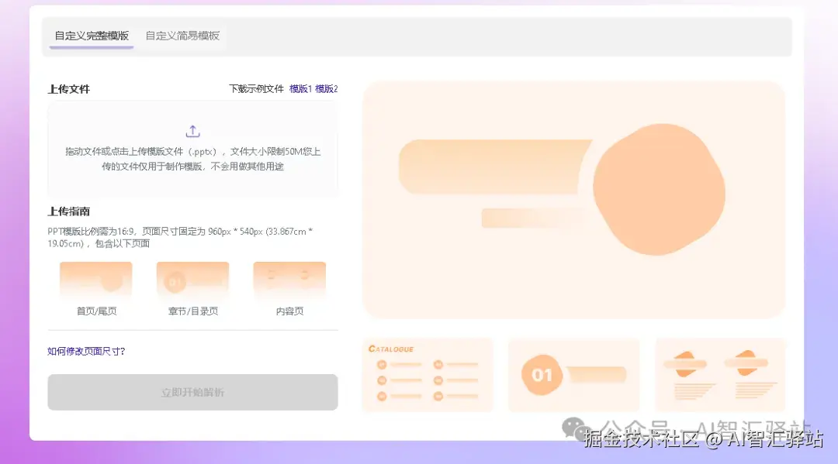Click the WeChat icon in the bottom watermark
838x464 pixels.
[x=574, y=427]
